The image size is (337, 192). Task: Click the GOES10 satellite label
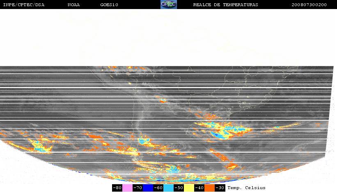tap(109, 5)
